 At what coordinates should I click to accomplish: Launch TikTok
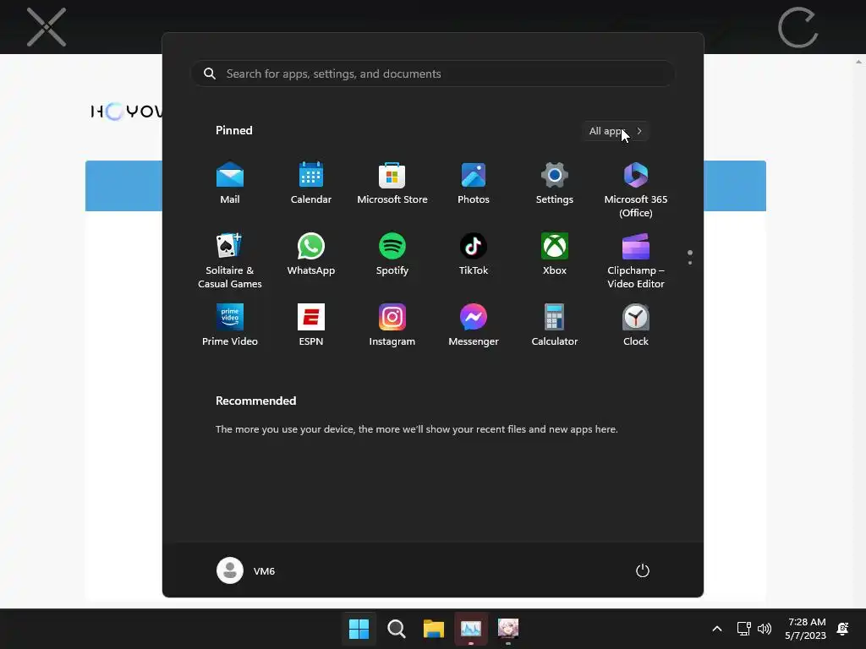tap(474, 254)
